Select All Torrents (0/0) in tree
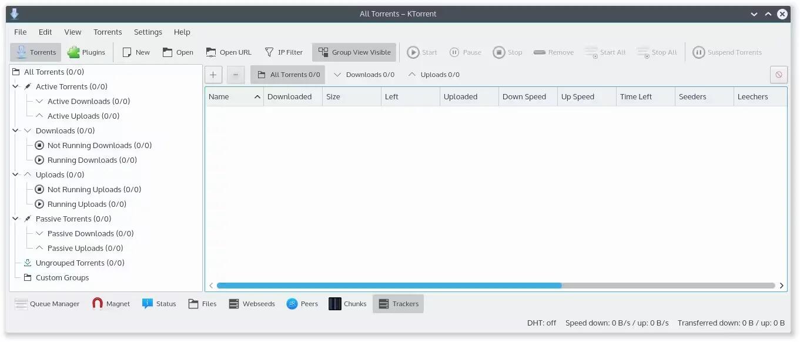 click(54, 72)
